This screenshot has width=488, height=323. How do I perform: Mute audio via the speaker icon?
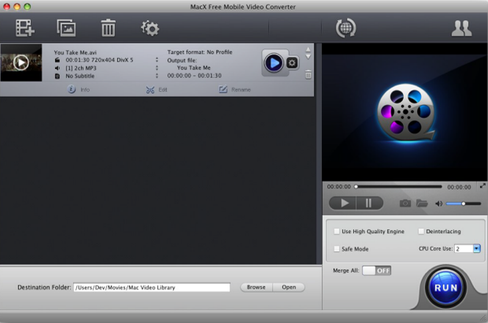pyautogui.click(x=439, y=204)
